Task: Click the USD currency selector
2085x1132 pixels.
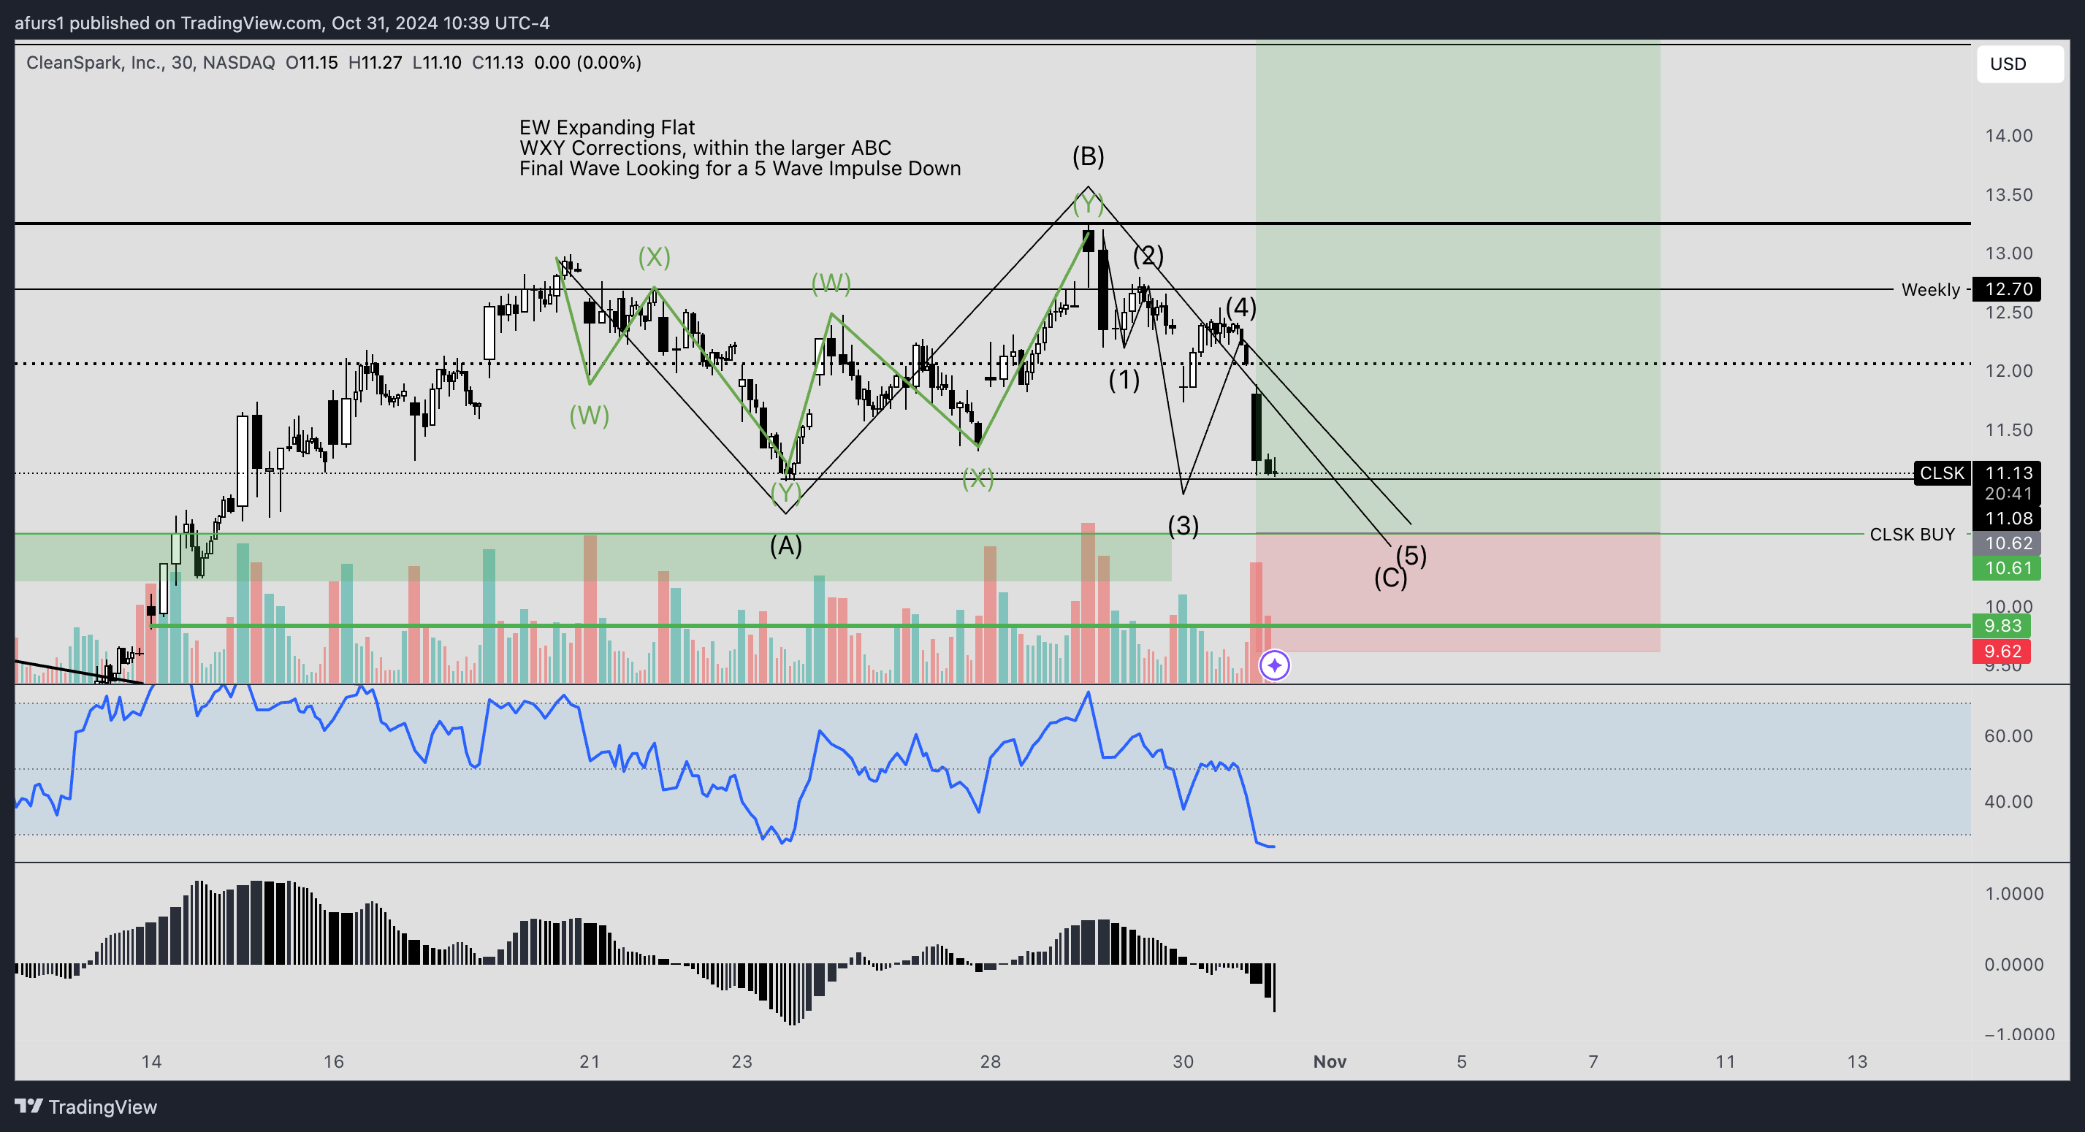Action: 2019,64
